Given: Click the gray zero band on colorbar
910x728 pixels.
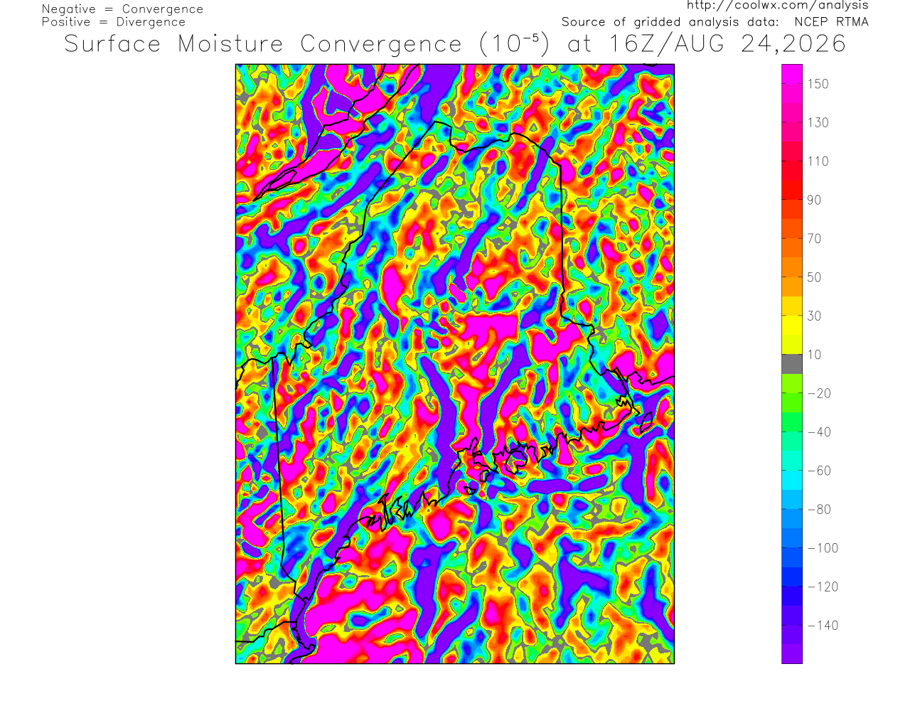Looking at the screenshot, I should (x=792, y=364).
